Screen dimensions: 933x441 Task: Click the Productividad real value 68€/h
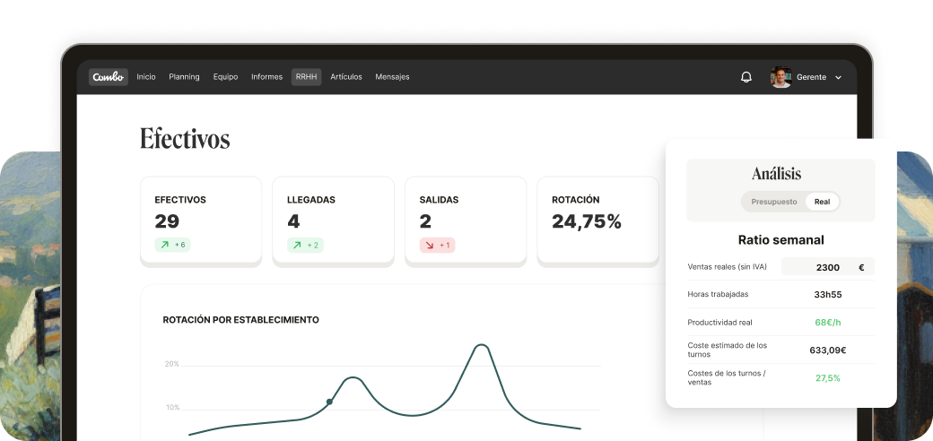click(x=828, y=322)
